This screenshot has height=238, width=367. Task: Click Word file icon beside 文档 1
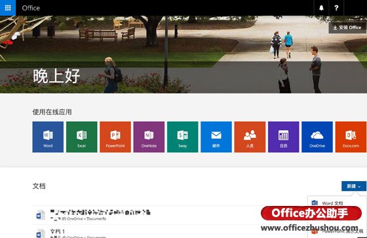tap(41, 233)
